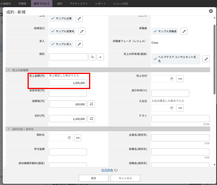
Task: Click the pencil icon next to サンプル企業
Action: tap(79, 18)
